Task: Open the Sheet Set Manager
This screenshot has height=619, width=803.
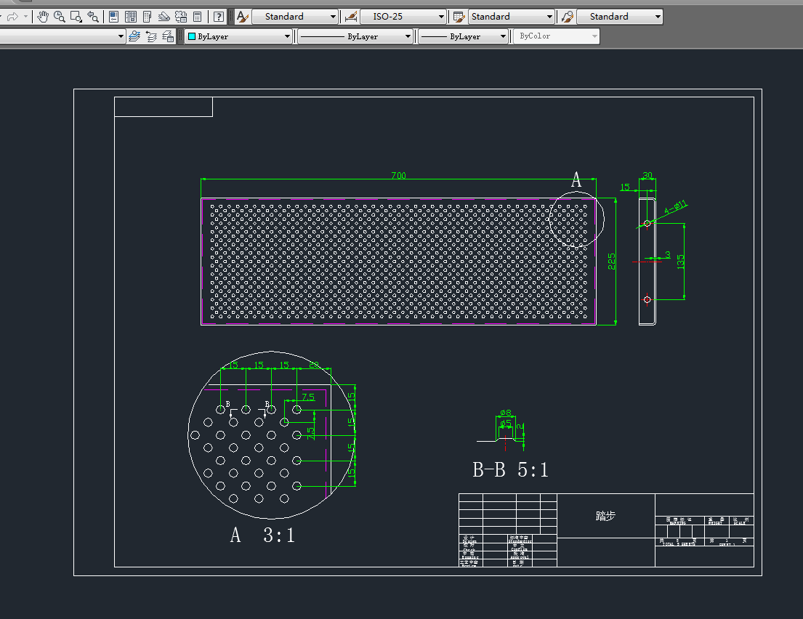Action: pyautogui.click(x=164, y=17)
